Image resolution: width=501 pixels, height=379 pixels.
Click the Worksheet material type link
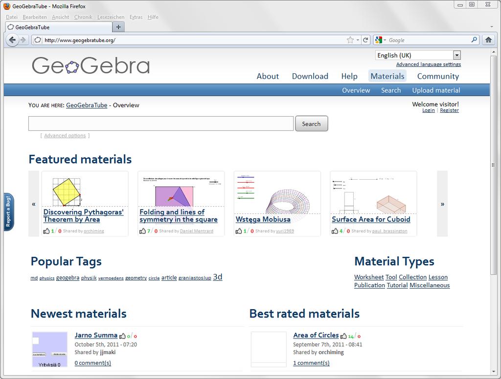point(369,277)
